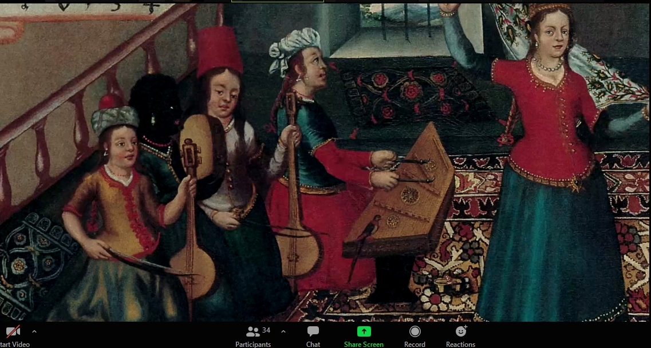The height and width of the screenshot is (348, 651).
Task: Click the outlined bar at top center
Action: (278, 1)
